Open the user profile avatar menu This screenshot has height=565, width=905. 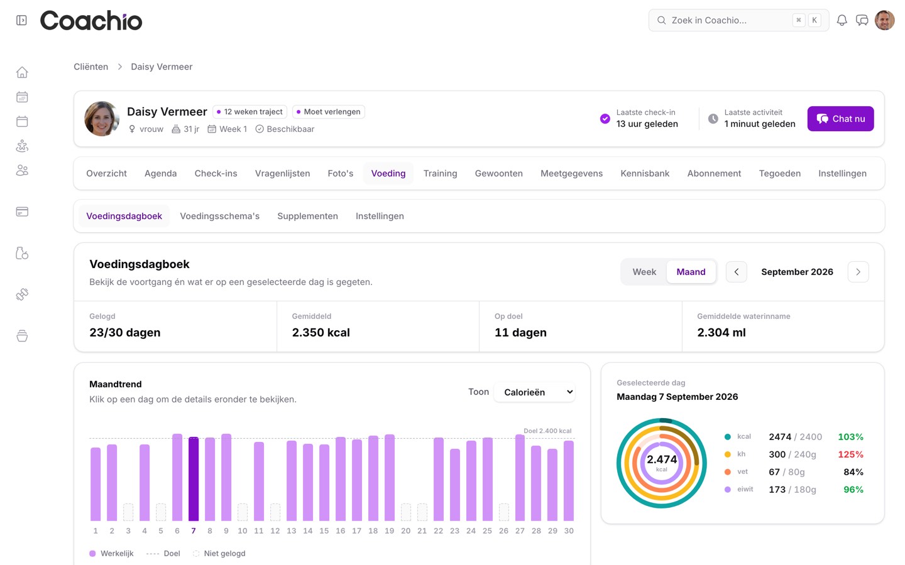click(x=884, y=20)
